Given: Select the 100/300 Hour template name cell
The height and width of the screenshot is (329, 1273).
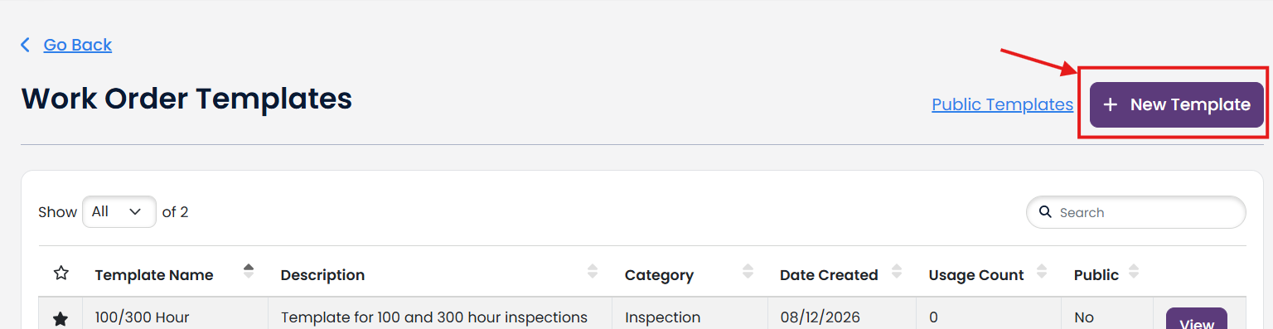Looking at the screenshot, I should click(175, 317).
